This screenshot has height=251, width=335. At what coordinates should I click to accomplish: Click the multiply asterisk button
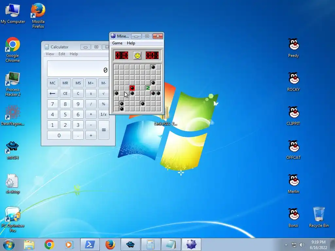[x=91, y=114]
